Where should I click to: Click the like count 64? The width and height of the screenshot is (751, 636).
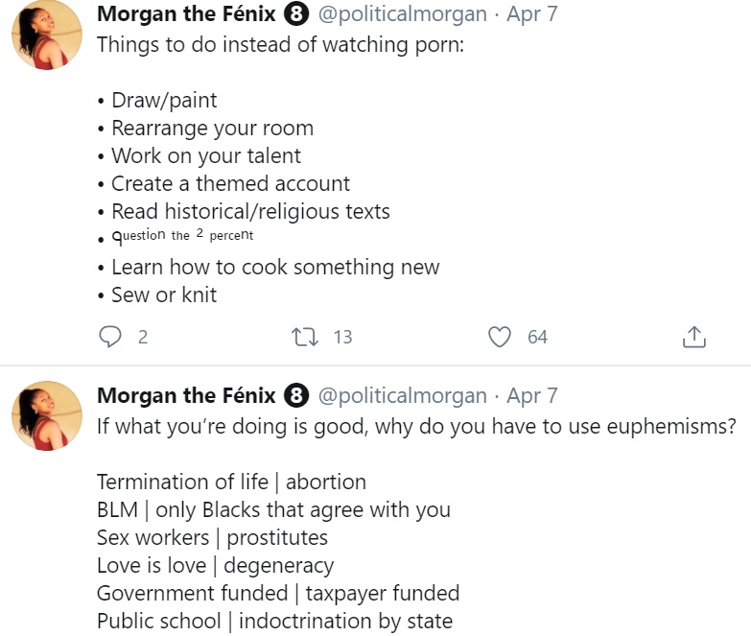point(537,337)
